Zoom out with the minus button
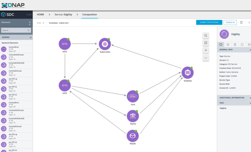 (206, 58)
